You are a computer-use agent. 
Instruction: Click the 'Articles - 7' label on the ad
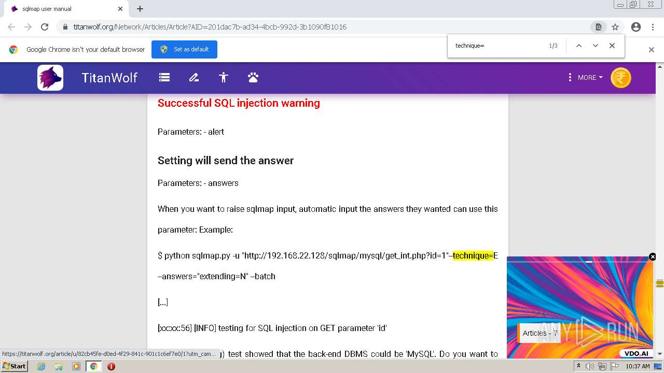(540, 333)
